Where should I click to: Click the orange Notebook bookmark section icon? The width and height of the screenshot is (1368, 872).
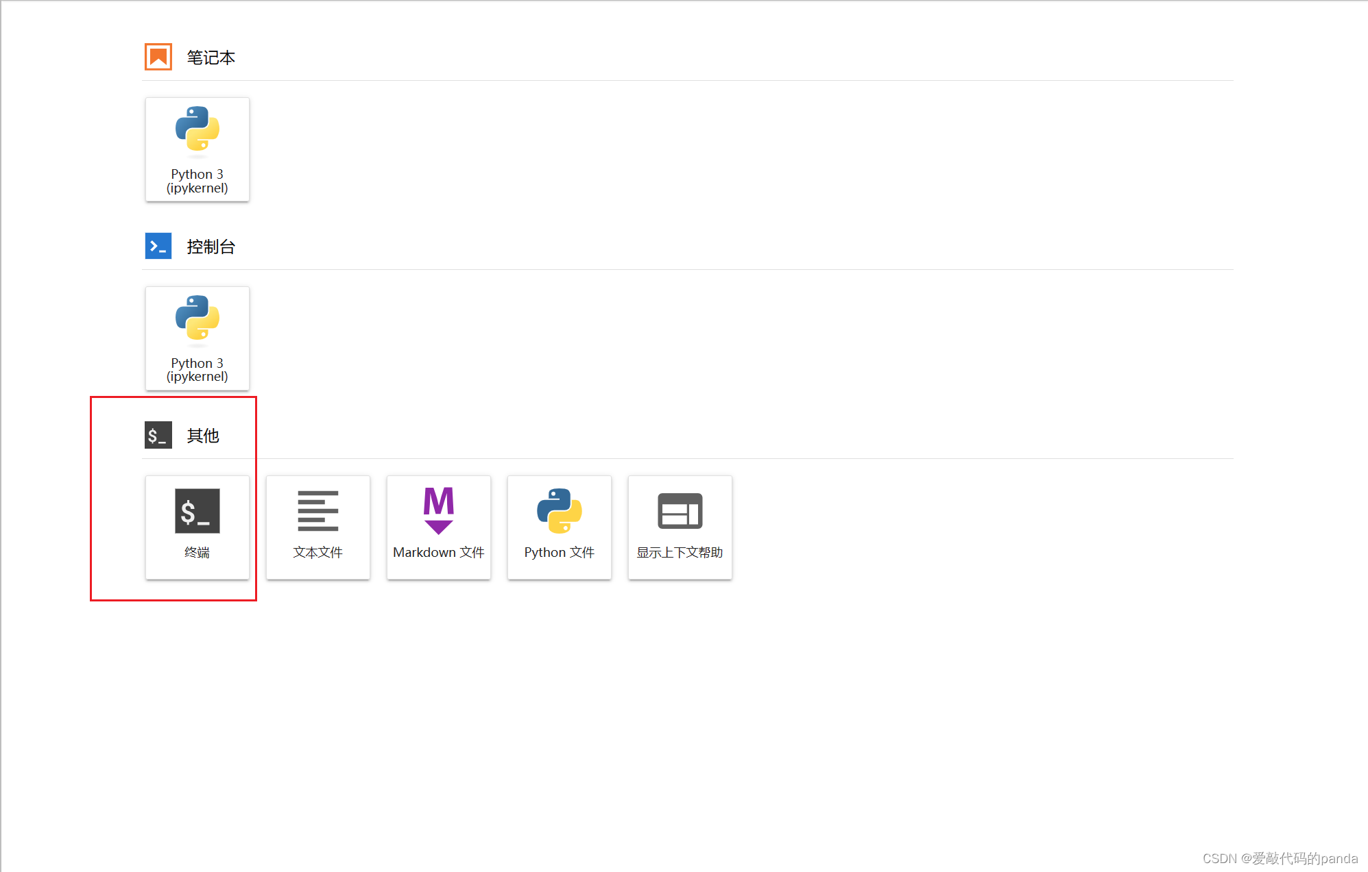158,57
